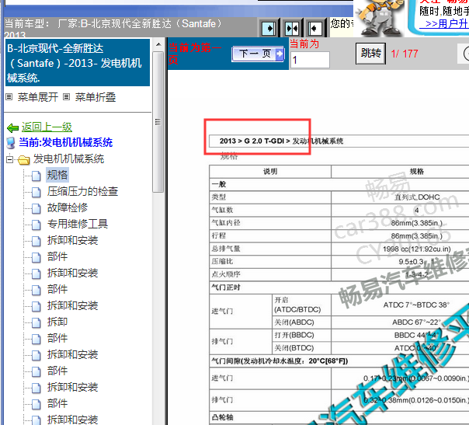Click the 气缸内径 row label

tap(226, 223)
